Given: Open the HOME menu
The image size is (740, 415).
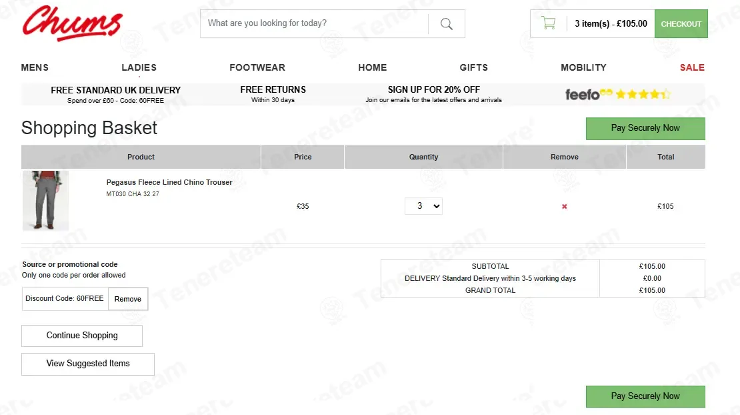Looking at the screenshot, I should coord(373,67).
